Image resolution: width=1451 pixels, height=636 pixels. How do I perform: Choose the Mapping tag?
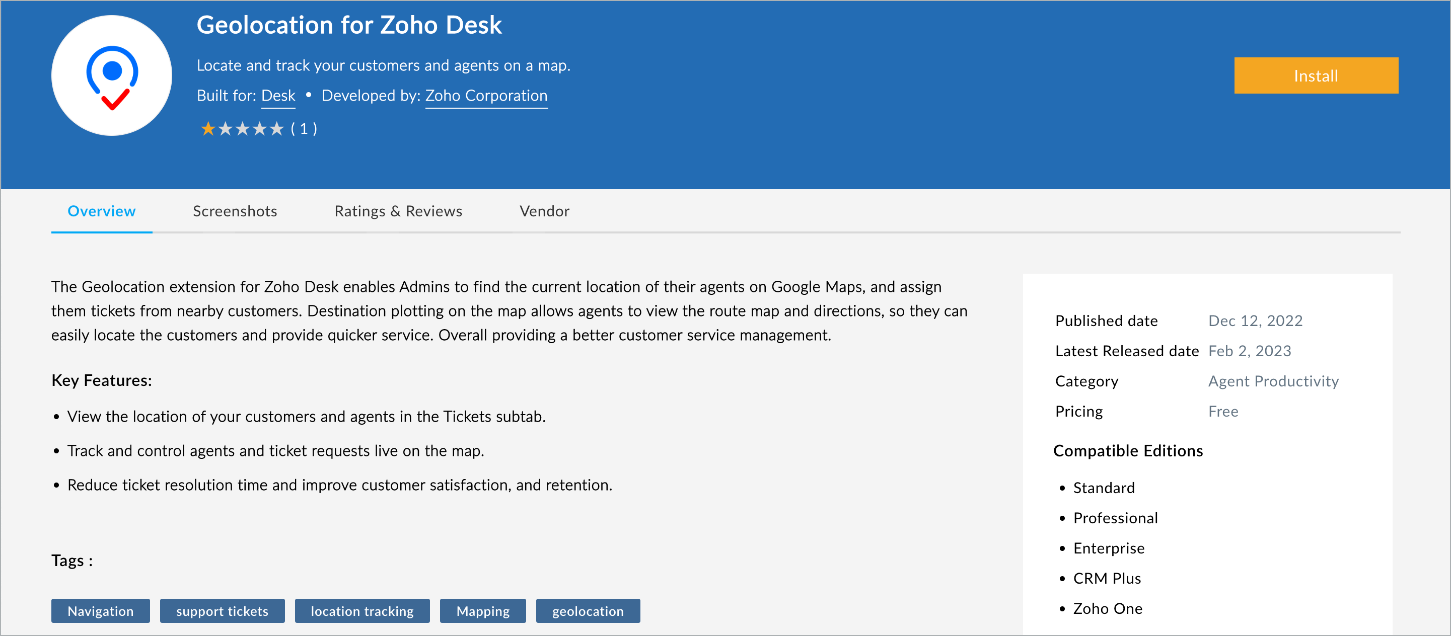click(483, 611)
